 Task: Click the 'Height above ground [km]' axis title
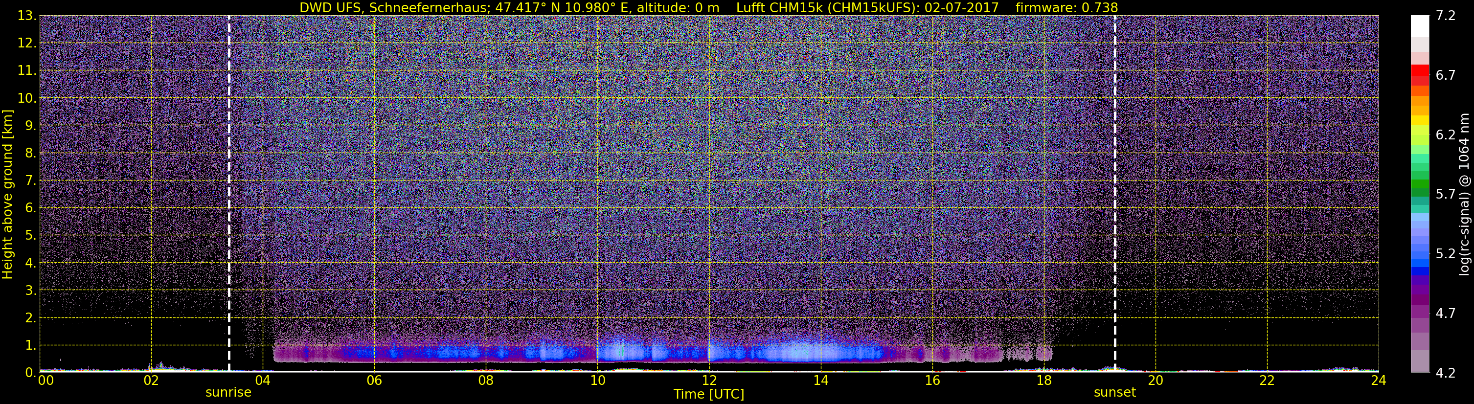tap(7, 194)
